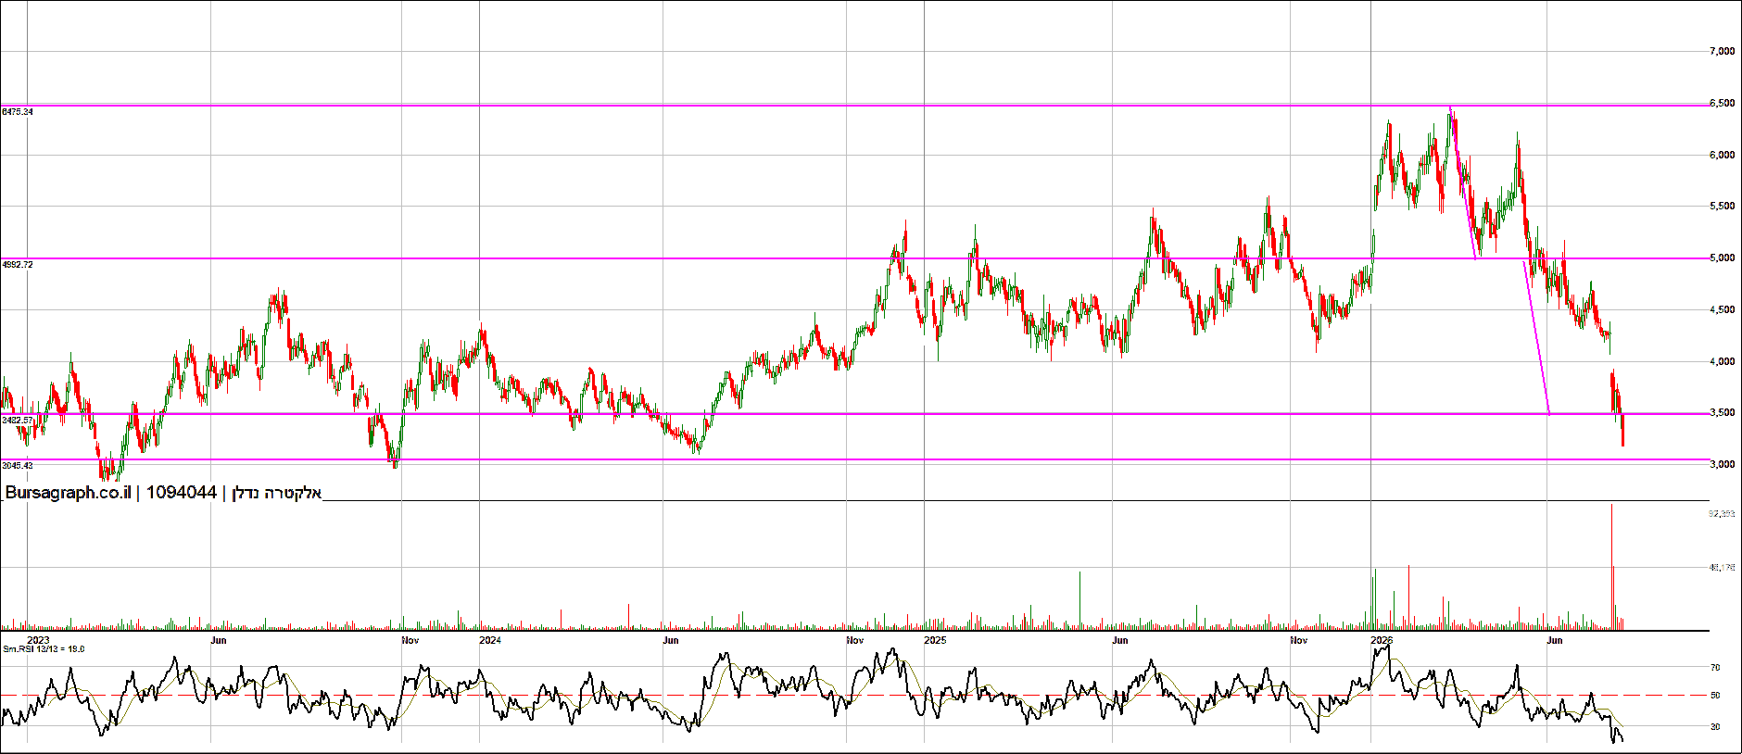1742x754 pixels.
Task: Click the Nov label just before 2026
Action: point(1299,640)
